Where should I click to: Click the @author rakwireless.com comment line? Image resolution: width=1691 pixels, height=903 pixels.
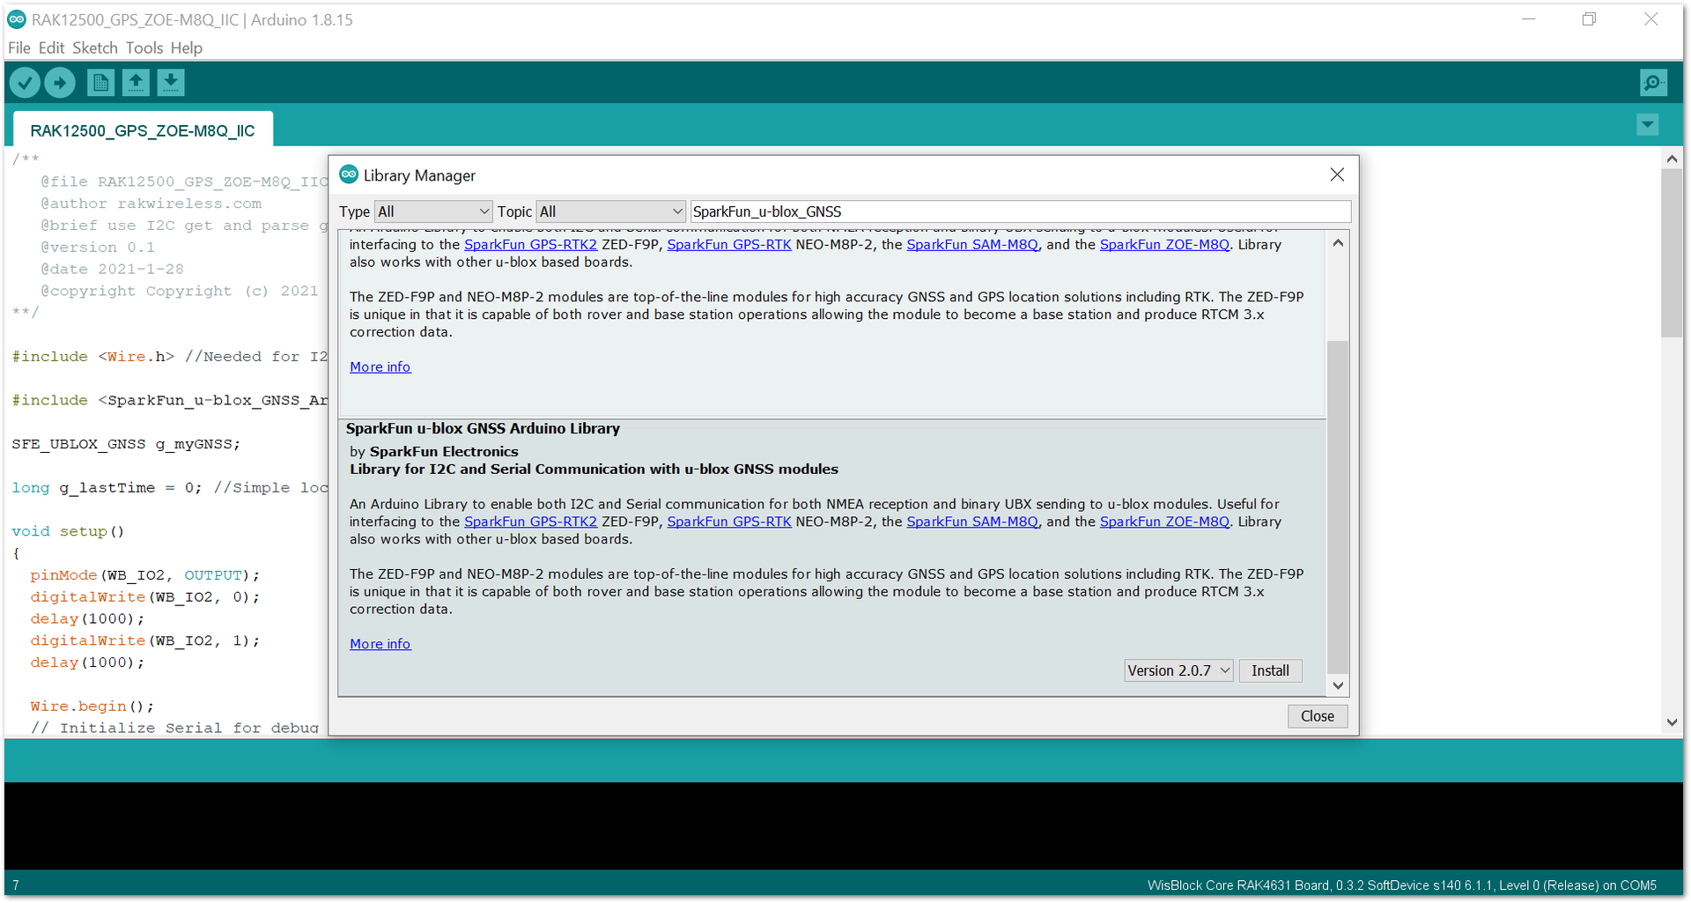pos(151,204)
